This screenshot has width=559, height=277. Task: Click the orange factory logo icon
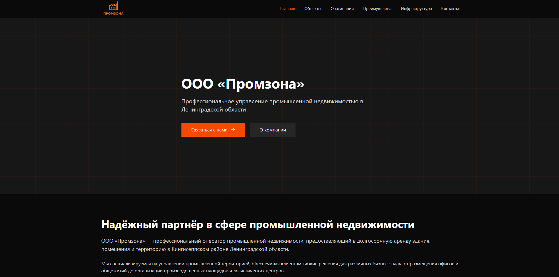point(113,5)
